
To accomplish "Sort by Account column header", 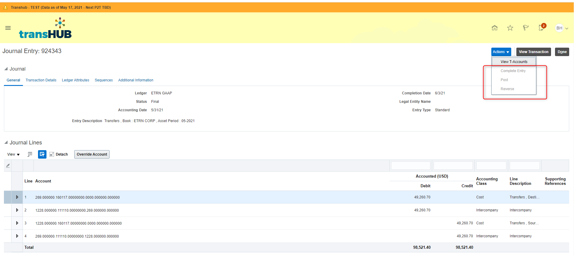I will (43, 181).
